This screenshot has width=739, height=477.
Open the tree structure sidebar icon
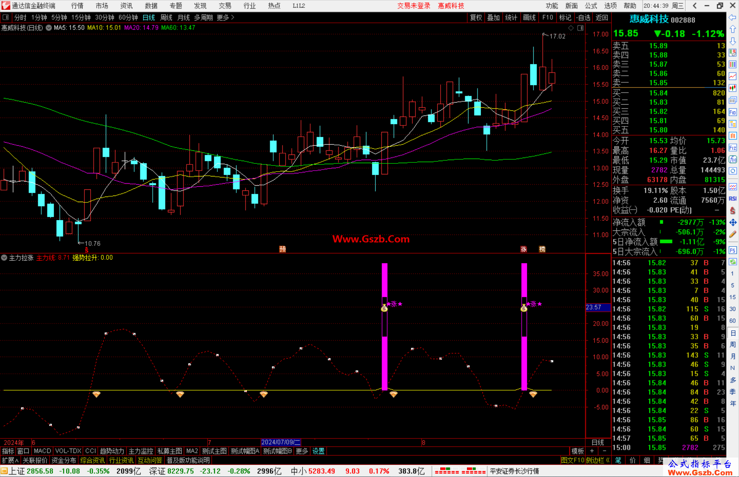pos(732,124)
